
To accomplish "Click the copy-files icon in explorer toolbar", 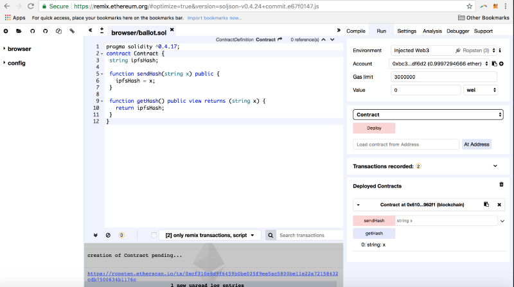I will pos(58,31).
